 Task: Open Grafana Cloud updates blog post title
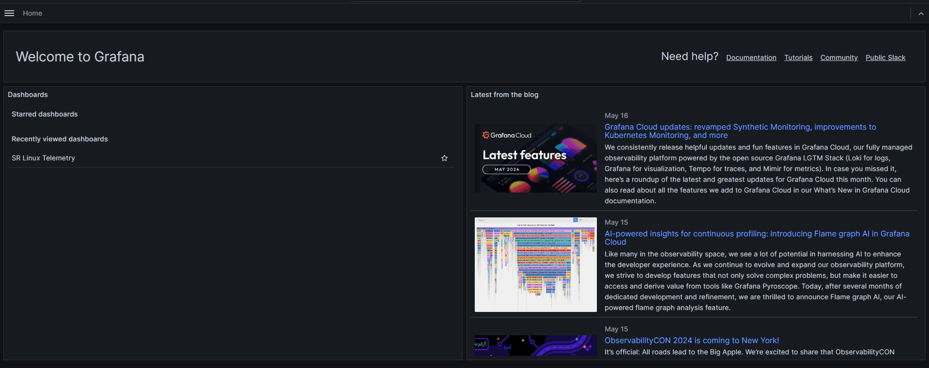point(740,131)
